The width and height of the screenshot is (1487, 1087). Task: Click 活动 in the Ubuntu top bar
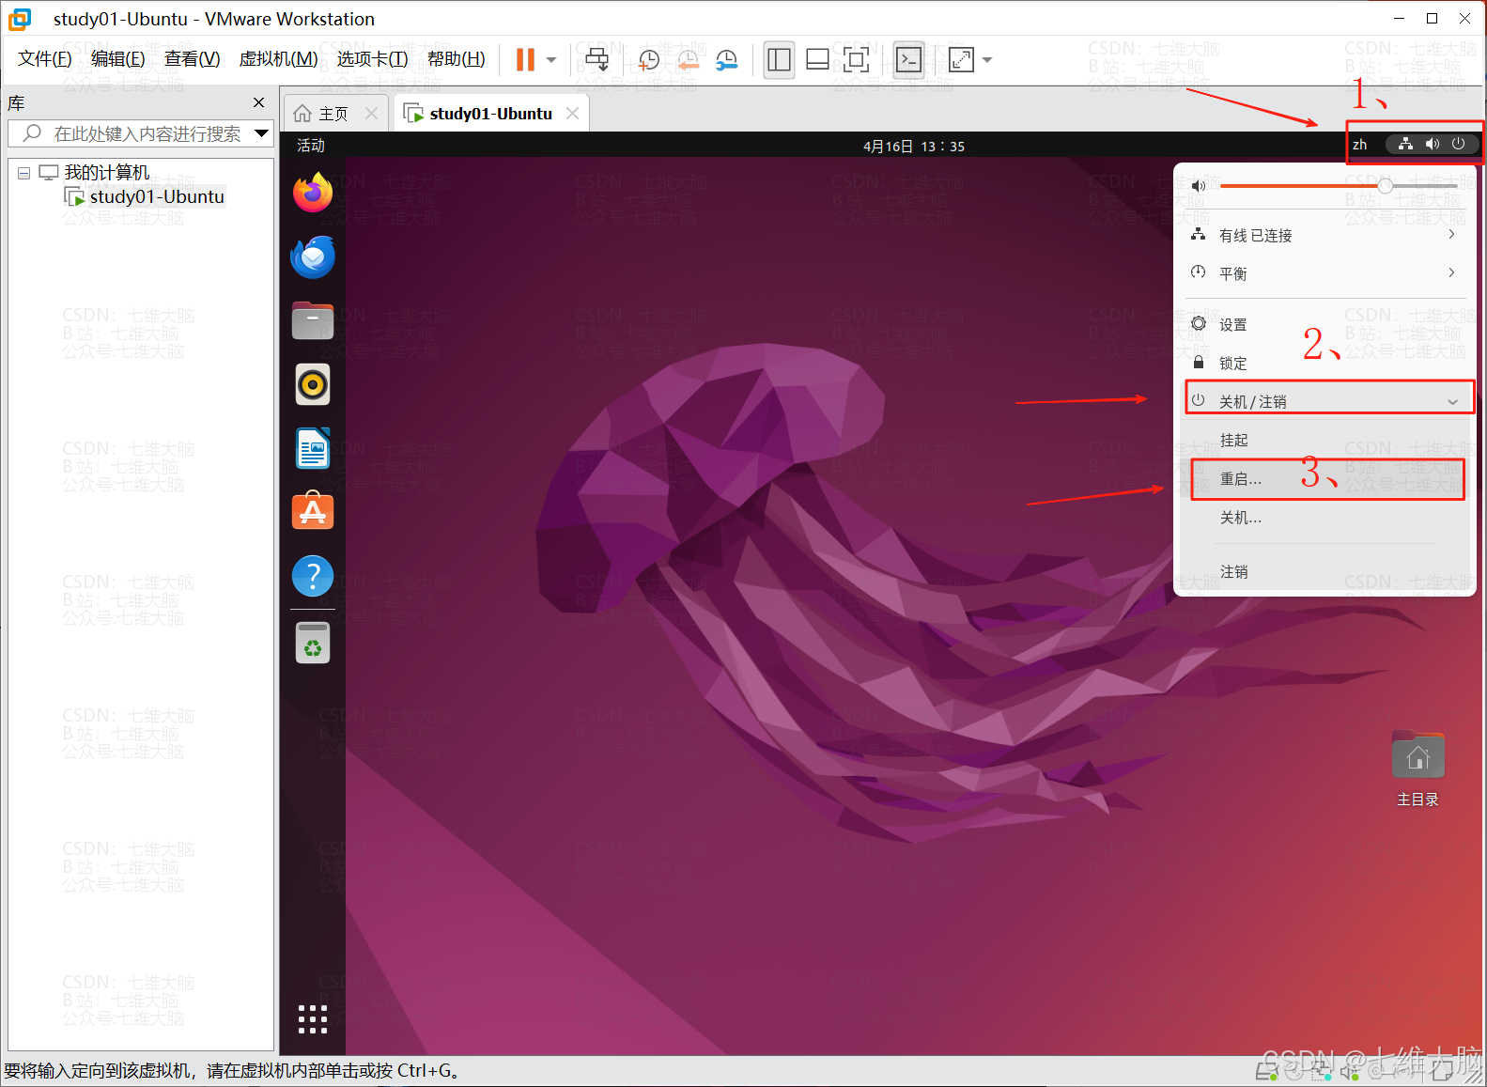[311, 146]
